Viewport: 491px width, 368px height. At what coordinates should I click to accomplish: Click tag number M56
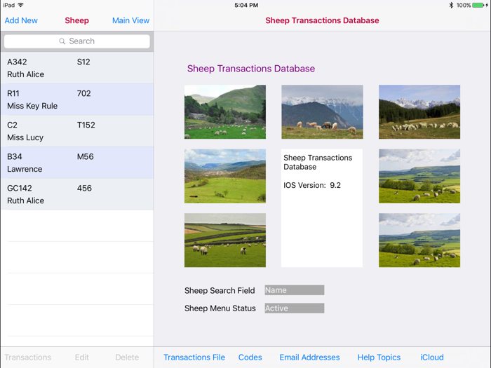pyautogui.click(x=86, y=156)
